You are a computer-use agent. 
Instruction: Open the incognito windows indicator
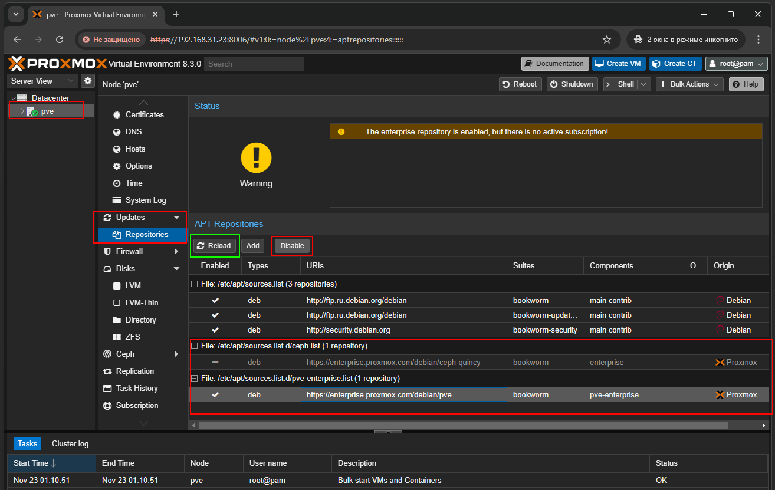[x=685, y=40]
